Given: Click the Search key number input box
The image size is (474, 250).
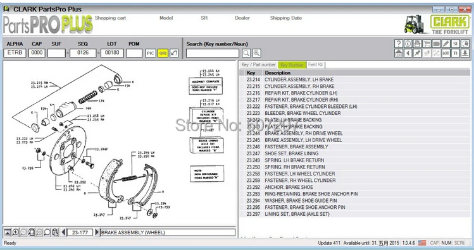Looking at the screenshot, I should tap(213, 53).
